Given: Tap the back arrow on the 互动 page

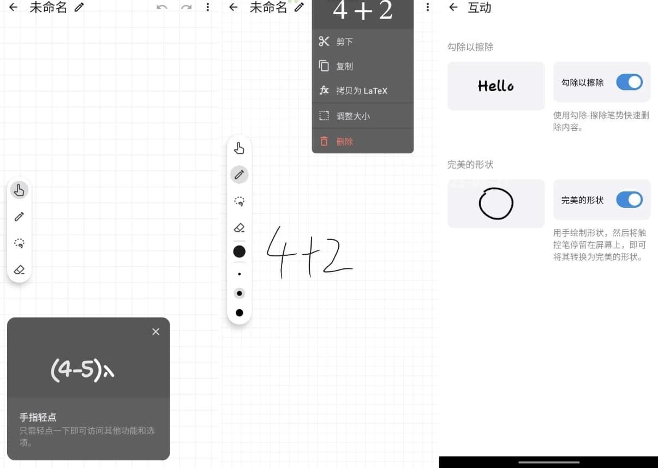Looking at the screenshot, I should pos(453,8).
